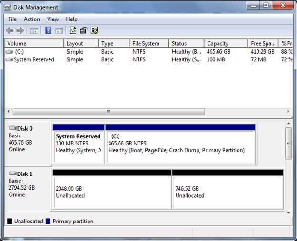Viewport: 297px width, 241px height.
Task: Select the 746.52 GB Unallocated partition
Action: click(228, 192)
